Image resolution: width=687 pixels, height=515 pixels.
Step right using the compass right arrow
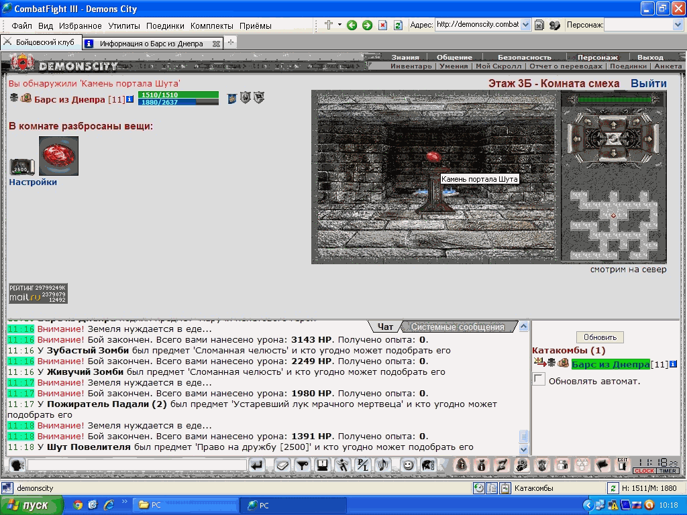(x=649, y=139)
